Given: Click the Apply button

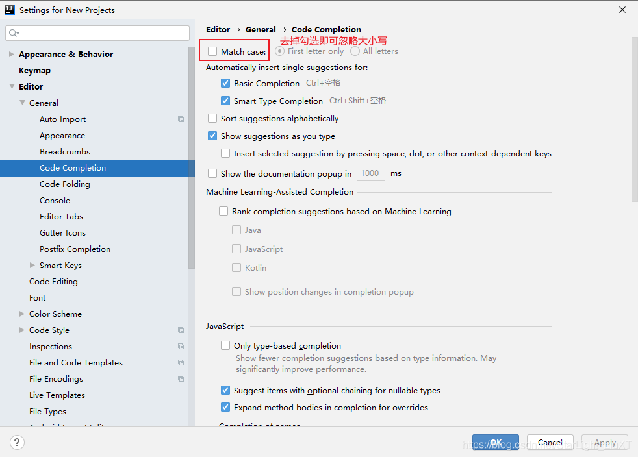Looking at the screenshot, I should click(x=605, y=442).
